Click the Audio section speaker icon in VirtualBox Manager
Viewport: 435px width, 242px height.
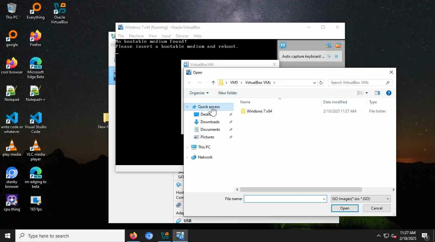pos(179,185)
